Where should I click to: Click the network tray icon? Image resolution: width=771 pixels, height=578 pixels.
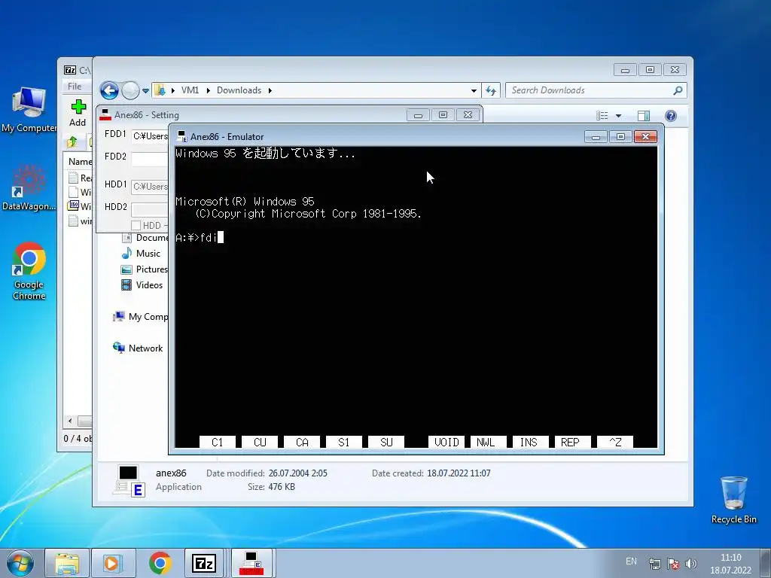(x=655, y=564)
